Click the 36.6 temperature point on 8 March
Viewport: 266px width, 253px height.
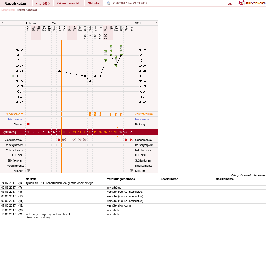(x=90, y=81)
